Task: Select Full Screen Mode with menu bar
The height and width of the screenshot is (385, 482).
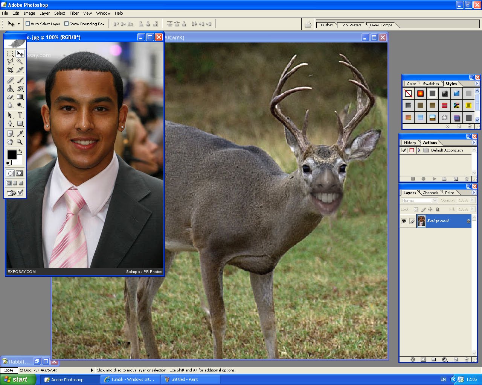Action: pyautogui.click(x=15, y=183)
